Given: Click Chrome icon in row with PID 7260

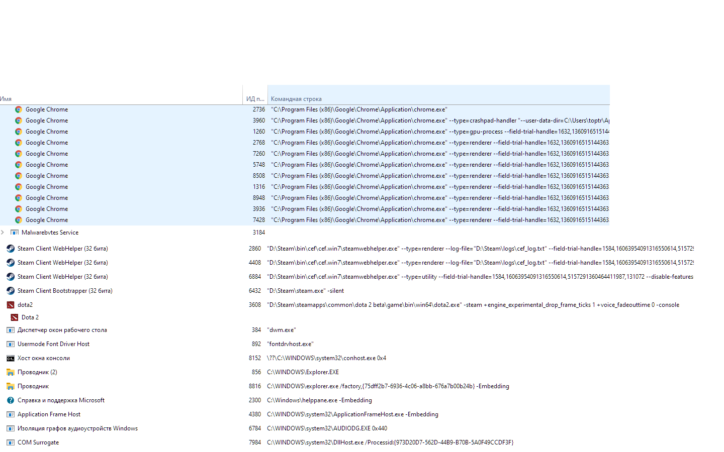Looking at the screenshot, I should tap(19, 154).
